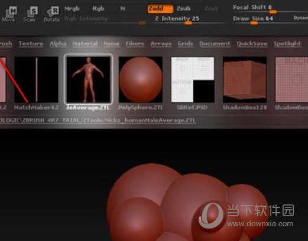The width and height of the screenshot is (308, 241).
Task: Adjust the Focal Shift slider
Action: [x=270, y=9]
